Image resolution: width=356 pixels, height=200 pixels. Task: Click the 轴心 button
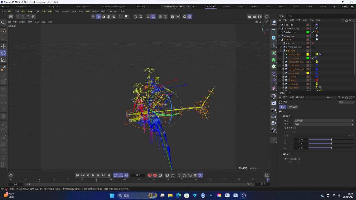point(282,107)
